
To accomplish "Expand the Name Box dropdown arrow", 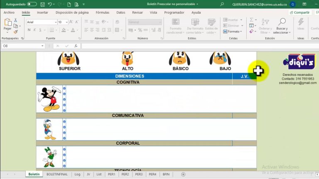I will pyautogui.click(x=42, y=46).
